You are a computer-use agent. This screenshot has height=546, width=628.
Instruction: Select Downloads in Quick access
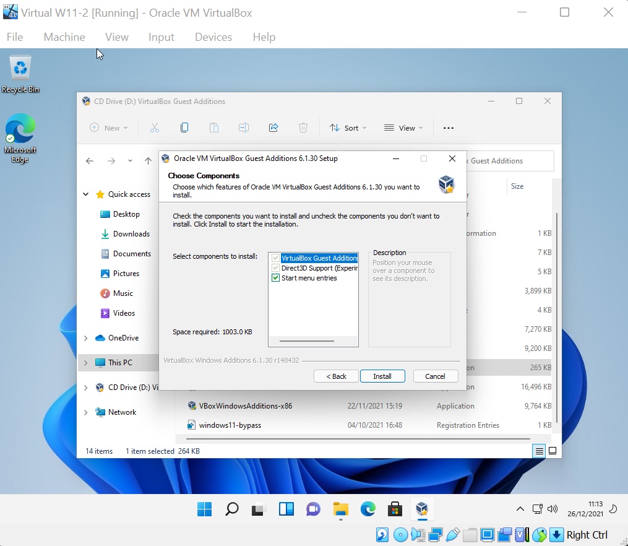[x=125, y=234]
